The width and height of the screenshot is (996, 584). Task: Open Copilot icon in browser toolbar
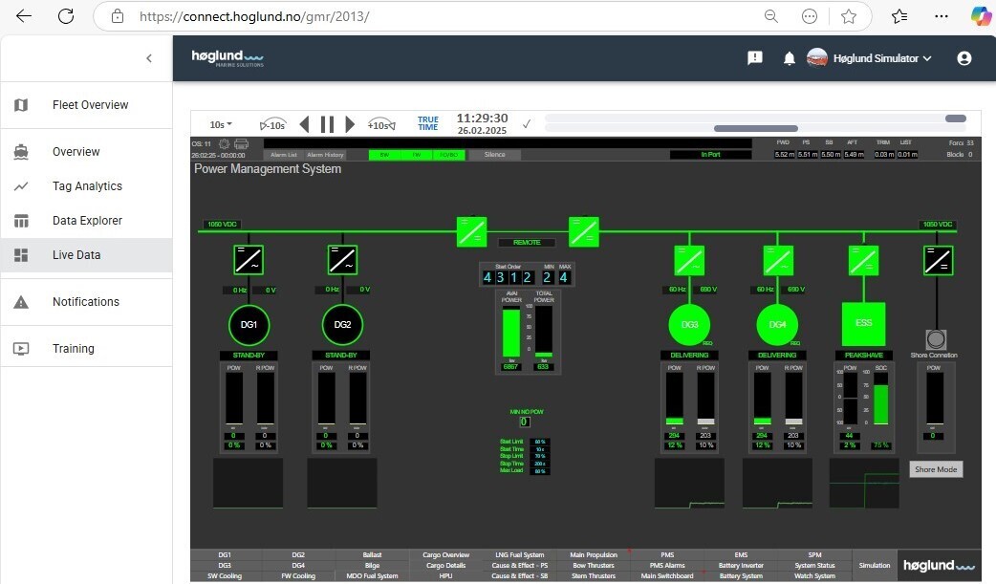[982, 16]
